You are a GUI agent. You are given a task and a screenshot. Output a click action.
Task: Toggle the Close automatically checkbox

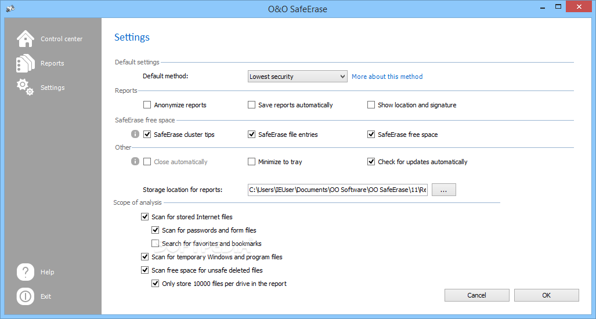pos(147,162)
